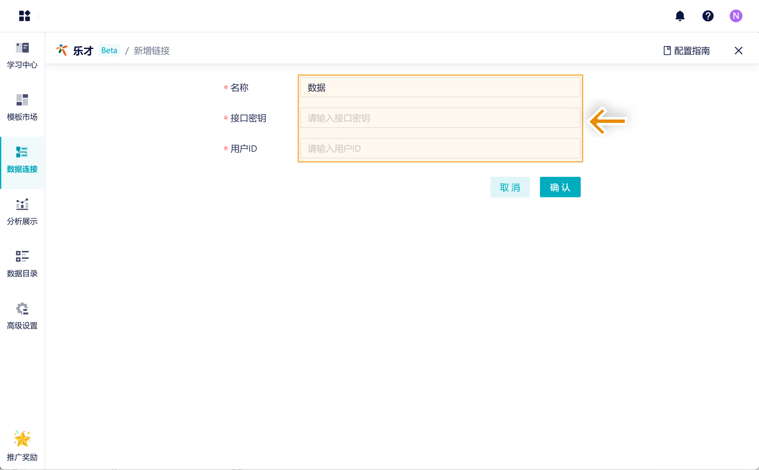Click the notification bell icon
The height and width of the screenshot is (470, 759).
tap(680, 16)
